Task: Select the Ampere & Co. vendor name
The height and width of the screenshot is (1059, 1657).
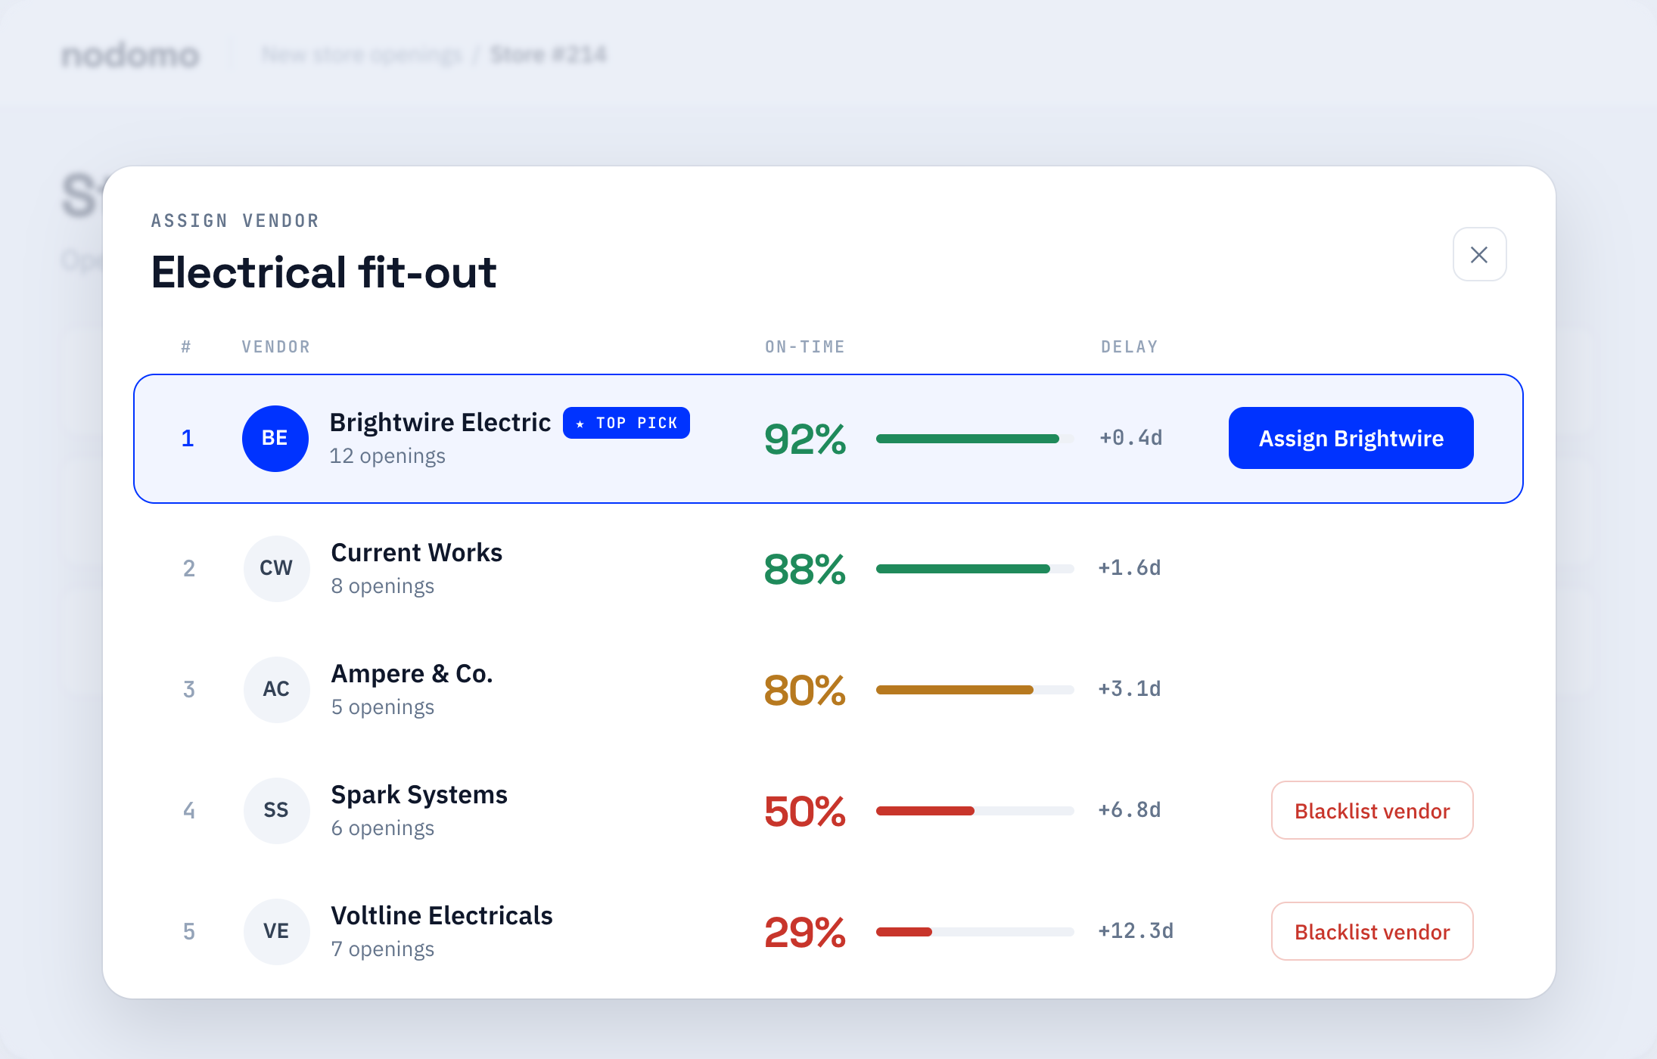Action: click(x=412, y=673)
